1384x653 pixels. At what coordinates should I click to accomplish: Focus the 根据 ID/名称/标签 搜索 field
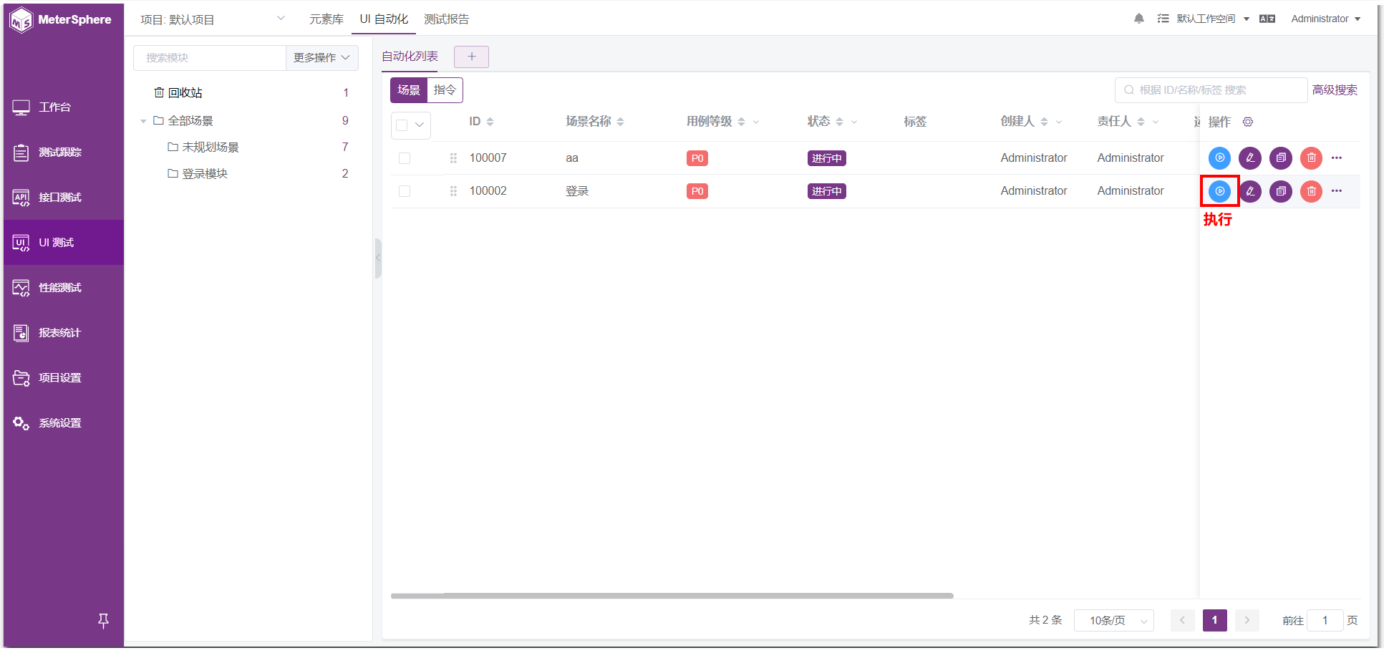click(x=1211, y=90)
